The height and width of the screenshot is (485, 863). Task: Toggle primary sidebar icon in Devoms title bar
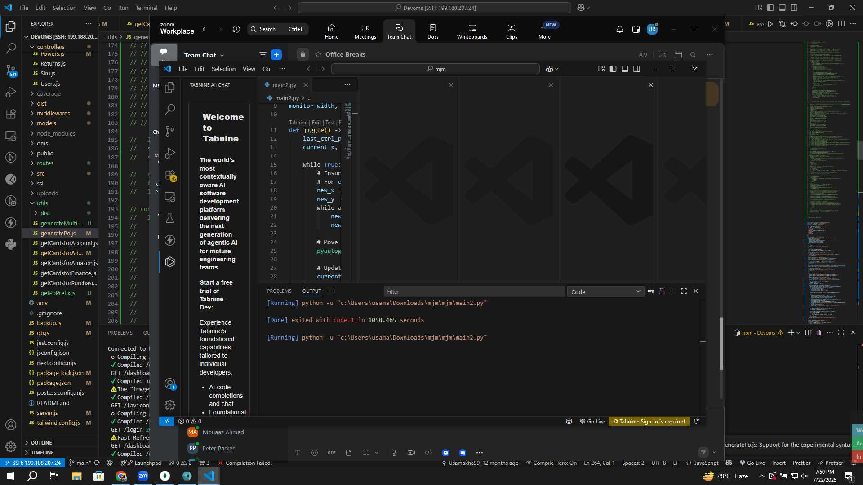tap(770, 8)
